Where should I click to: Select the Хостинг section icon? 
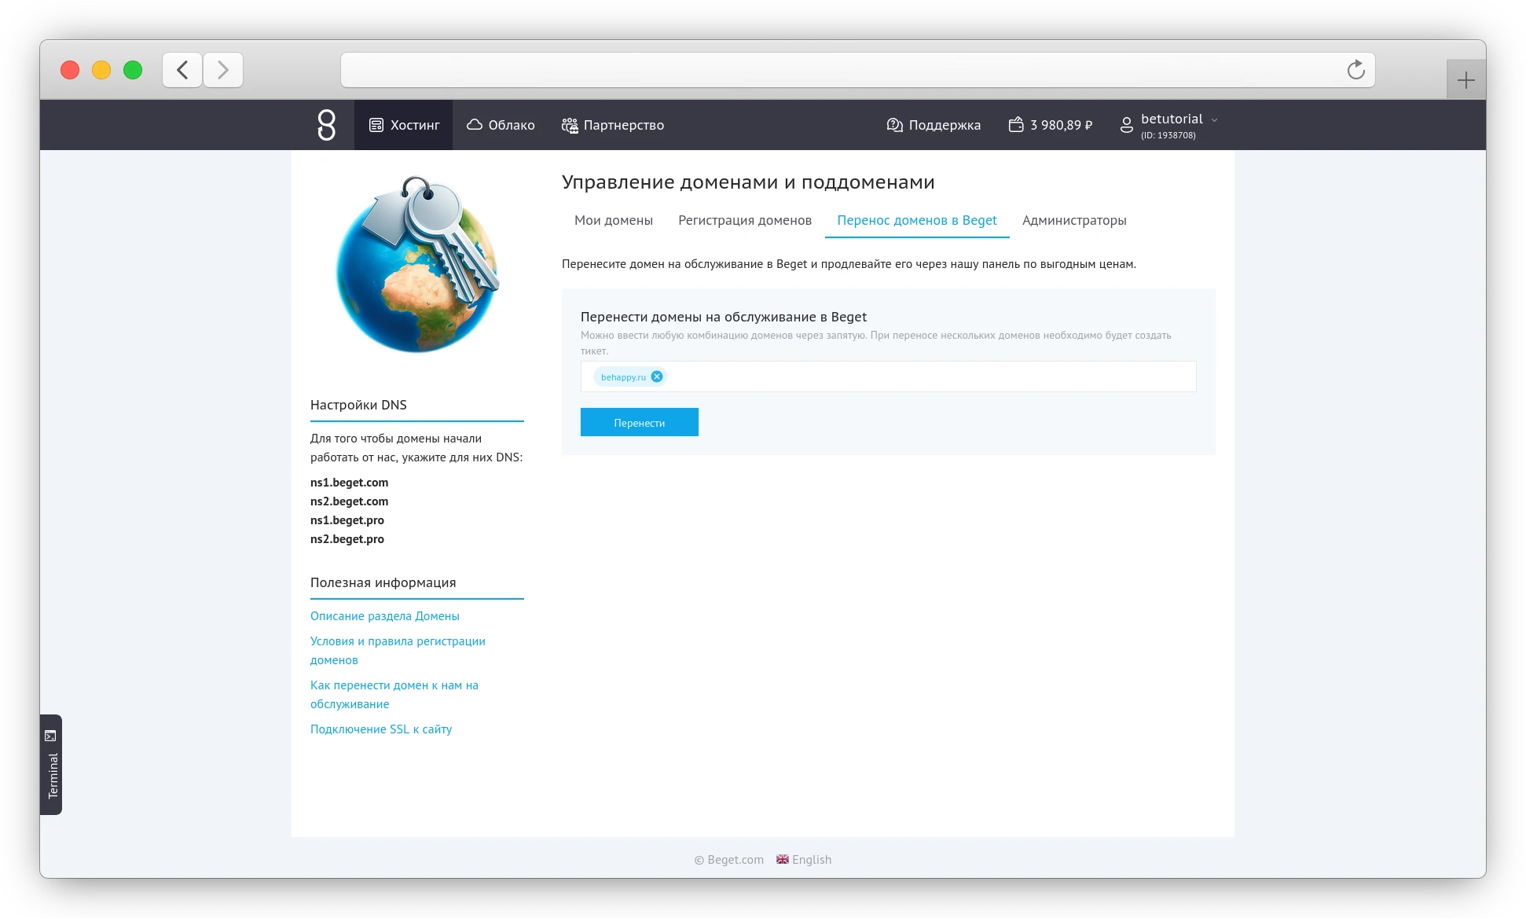tap(377, 124)
